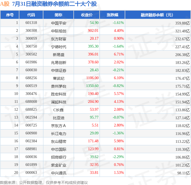
Task: Click the 代码 column header
Action: 31,15
